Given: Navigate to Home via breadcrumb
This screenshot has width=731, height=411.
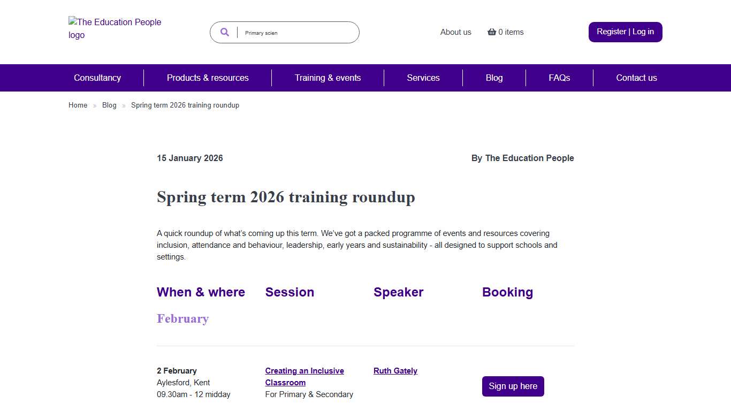Looking at the screenshot, I should tap(78, 105).
